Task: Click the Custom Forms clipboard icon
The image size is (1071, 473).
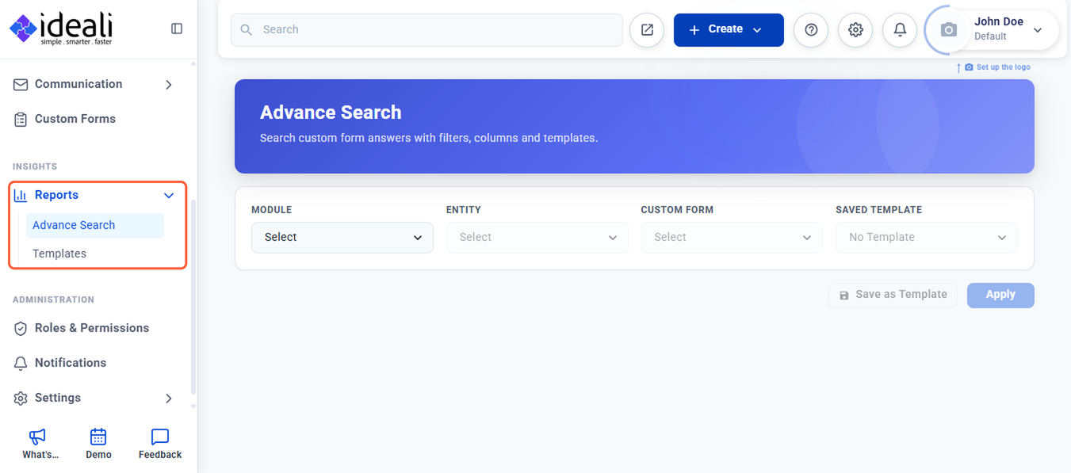Action: (21, 119)
